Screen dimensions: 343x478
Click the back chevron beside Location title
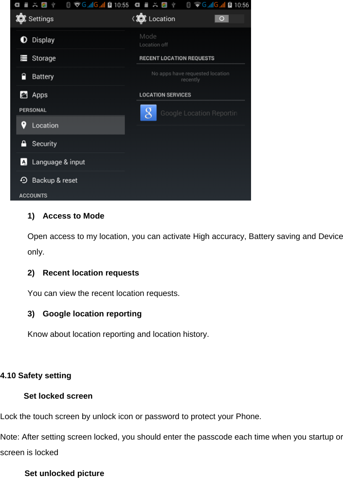[132, 18]
